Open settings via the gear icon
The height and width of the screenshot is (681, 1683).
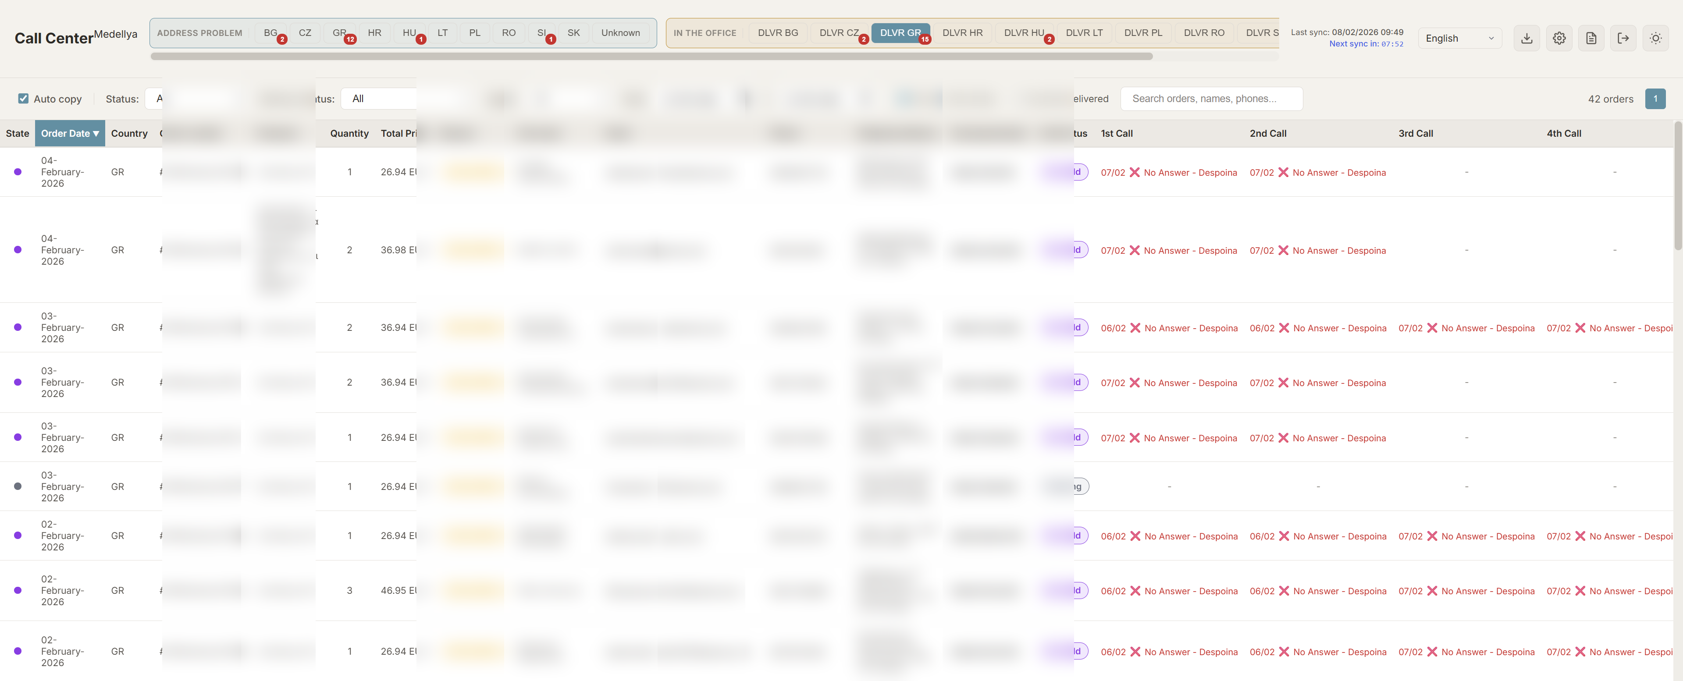tap(1559, 38)
